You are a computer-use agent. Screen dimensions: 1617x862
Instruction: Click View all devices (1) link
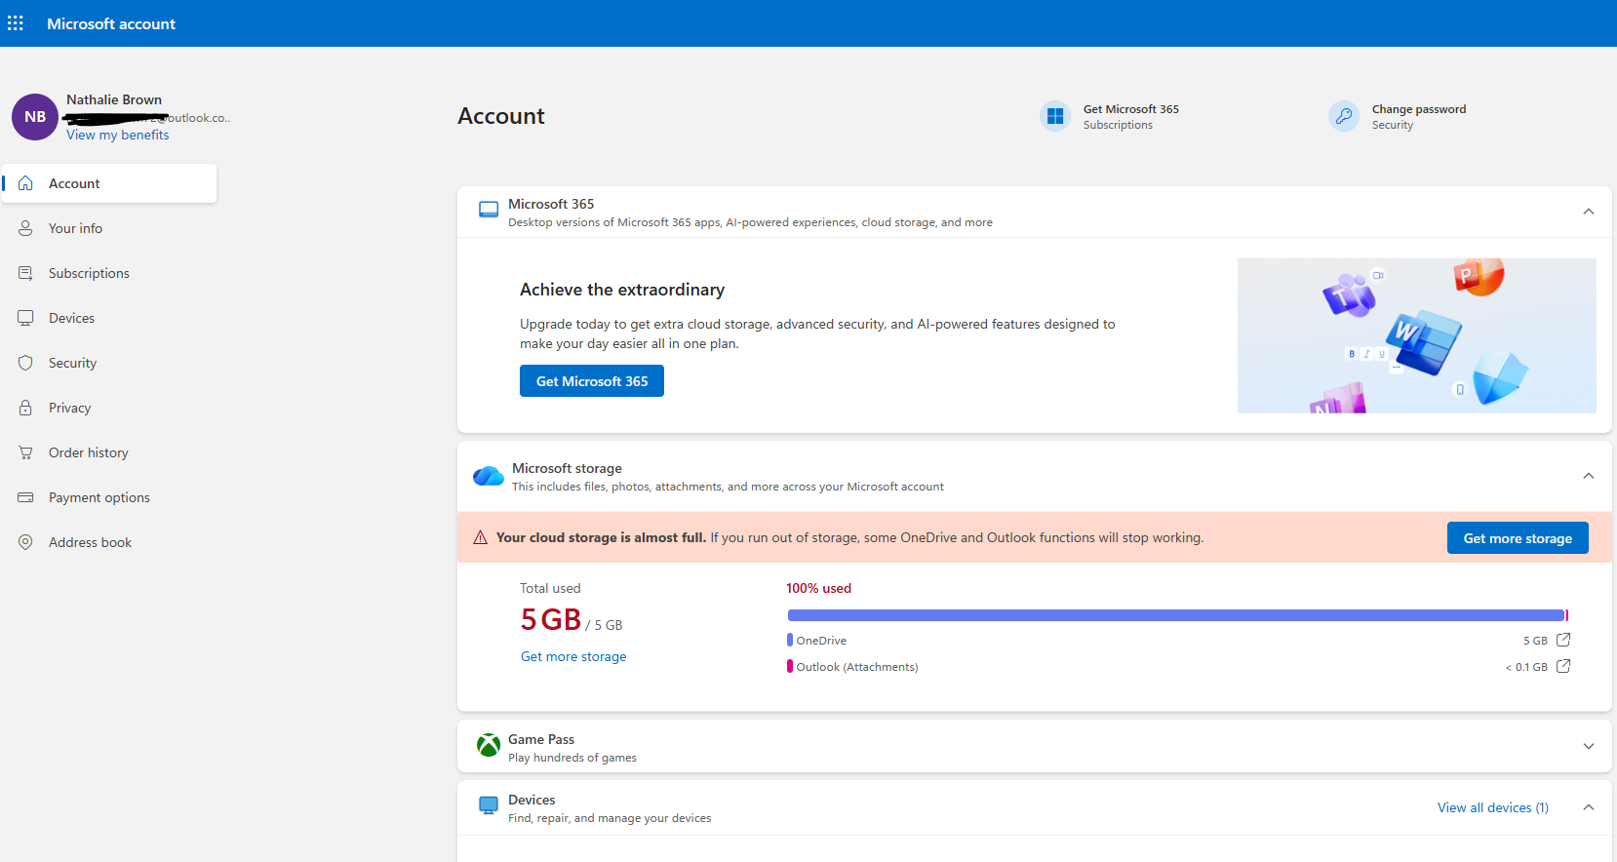(1493, 807)
